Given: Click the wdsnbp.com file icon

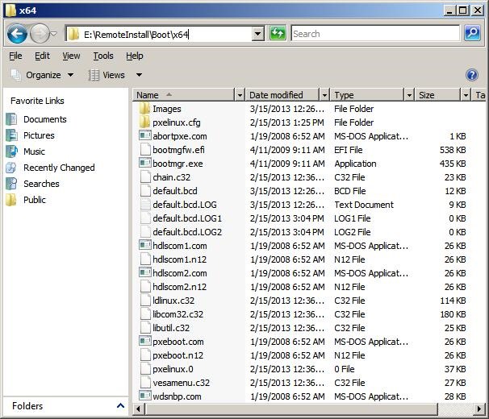Looking at the screenshot, I should click(x=145, y=396).
